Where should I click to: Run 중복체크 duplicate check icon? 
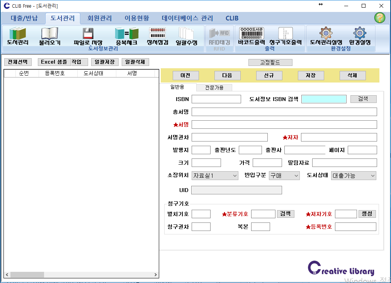[127, 34]
